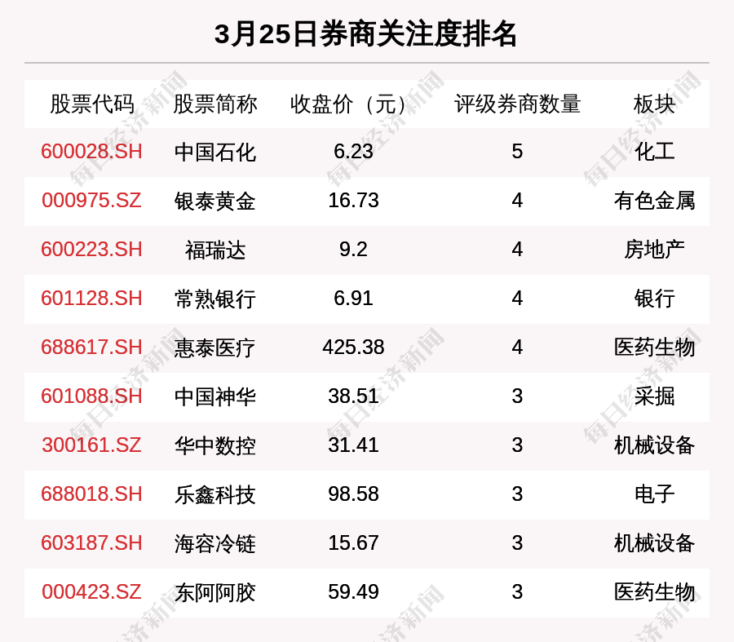
Task: Click sector cell 采掘
Action: pyautogui.click(x=654, y=396)
